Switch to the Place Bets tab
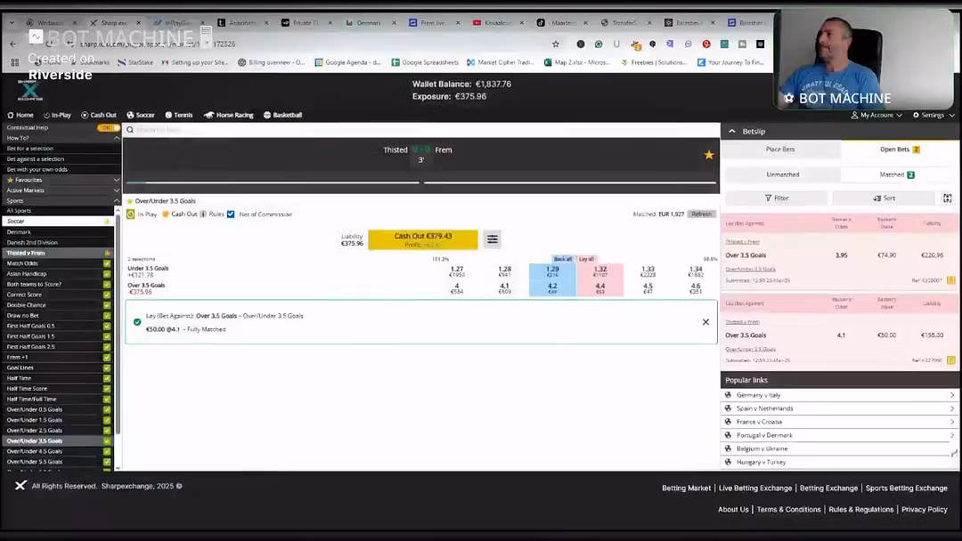 tap(780, 149)
